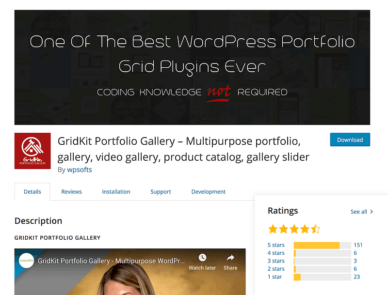Click the 1 star rating bar
Screen dimensions: 388x295
coord(323,277)
